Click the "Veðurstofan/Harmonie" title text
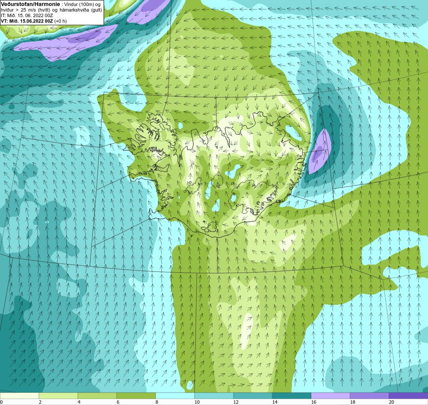Image resolution: width=428 pixels, height=405 pixels. (30, 4)
